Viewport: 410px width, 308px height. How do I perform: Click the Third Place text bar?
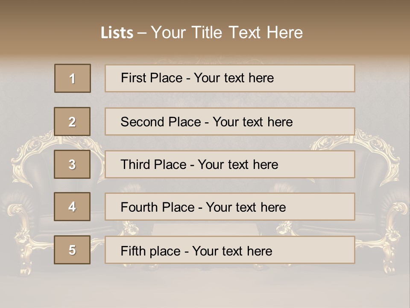click(230, 164)
